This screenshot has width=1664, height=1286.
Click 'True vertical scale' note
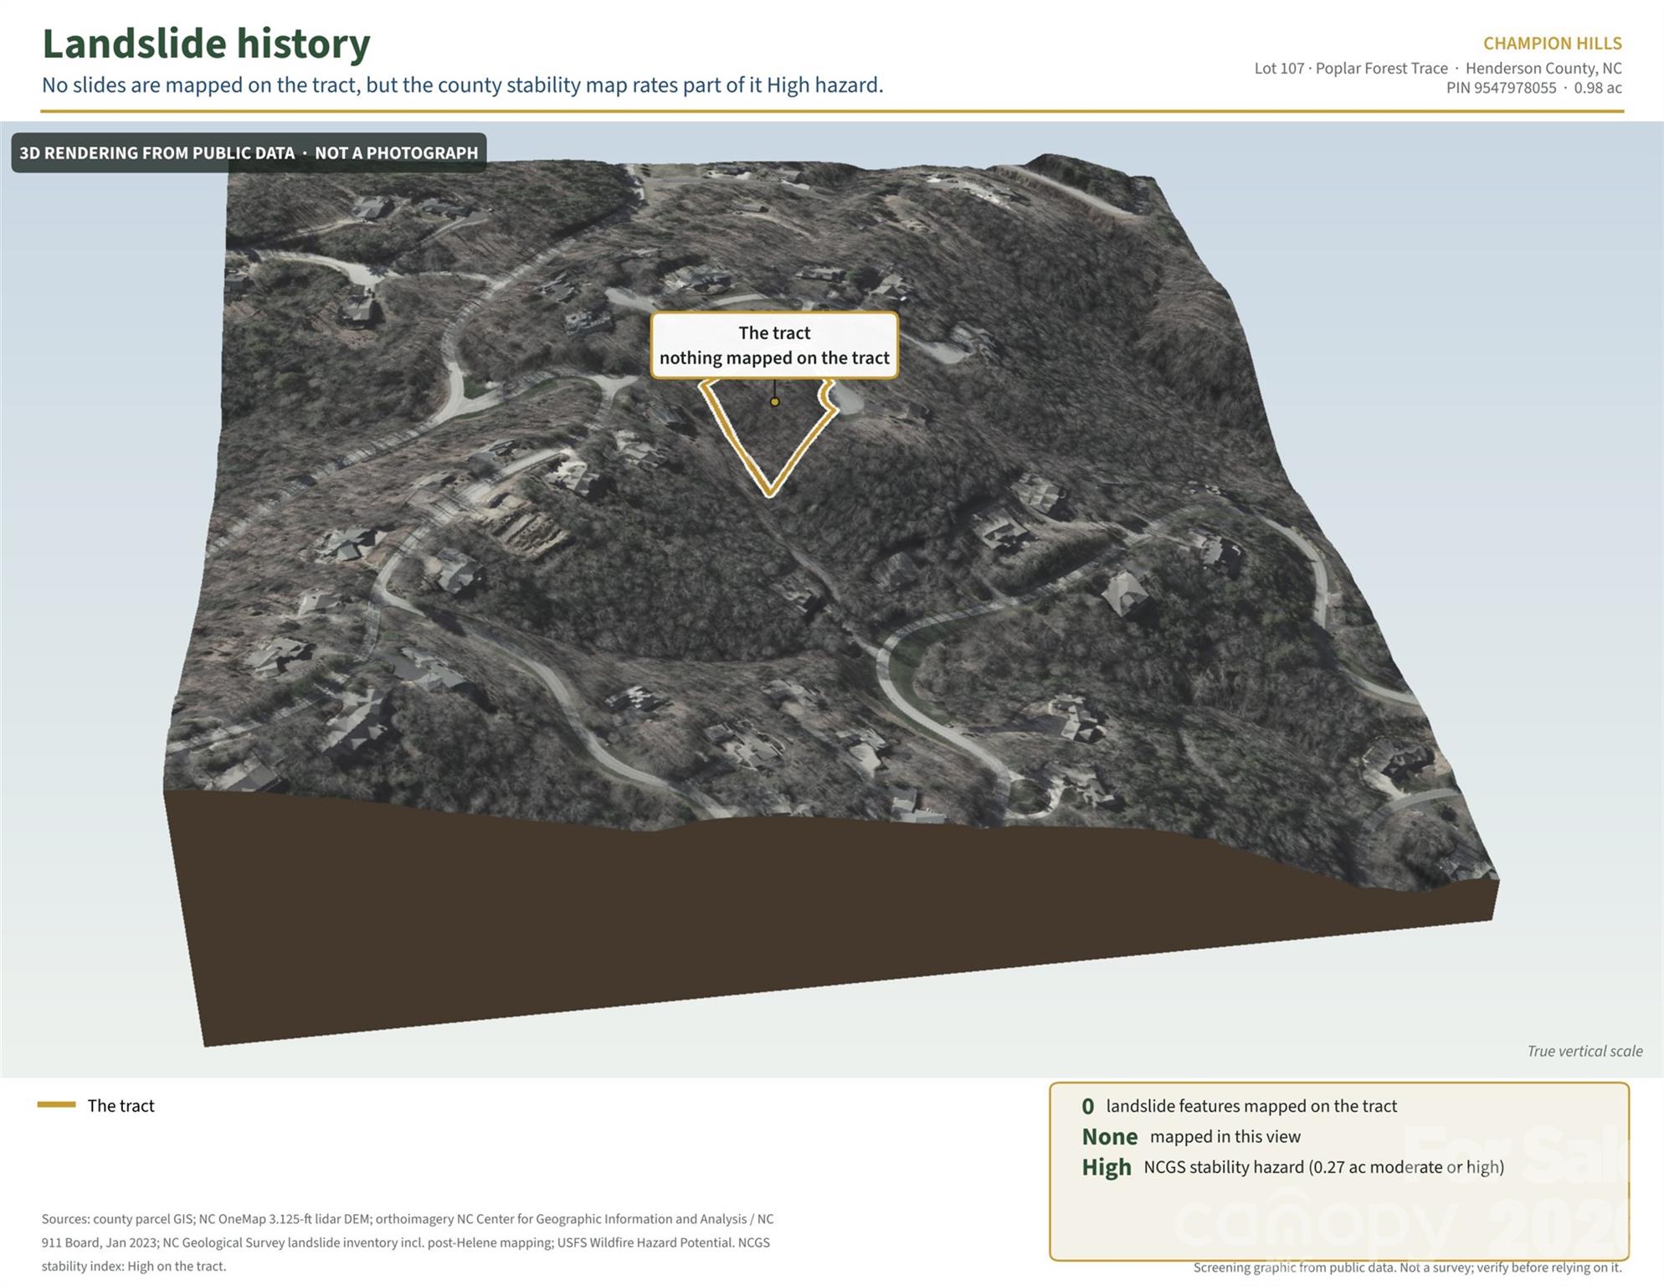(x=1584, y=1052)
